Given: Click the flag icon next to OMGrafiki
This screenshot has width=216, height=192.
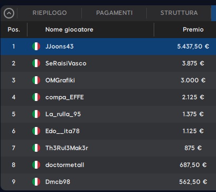Looking at the screenshot, I should tap(36, 80).
